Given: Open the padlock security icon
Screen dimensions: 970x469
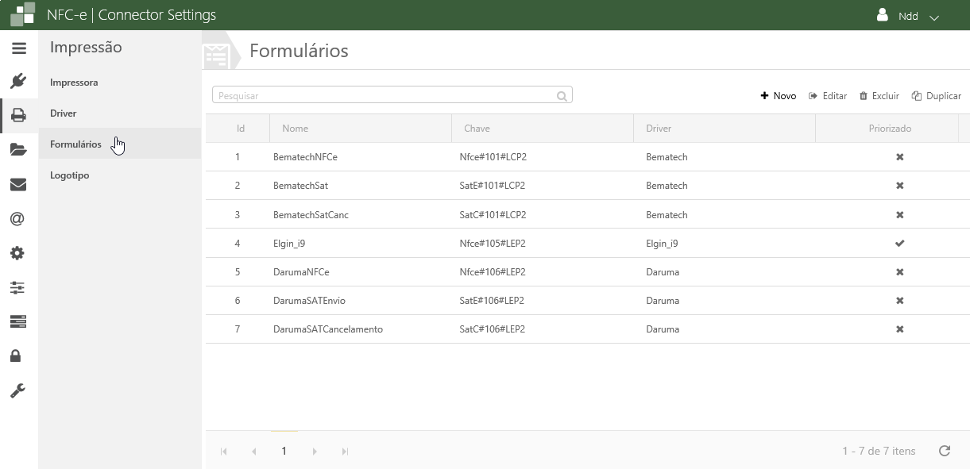Looking at the screenshot, I should (x=16, y=356).
